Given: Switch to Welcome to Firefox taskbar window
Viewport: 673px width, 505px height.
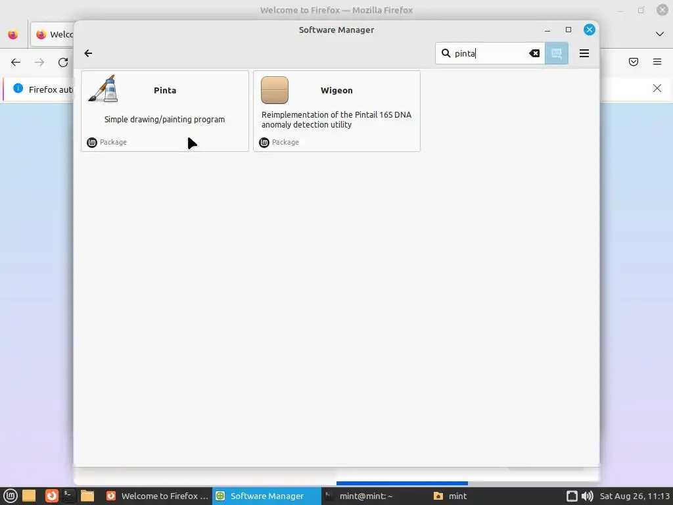Looking at the screenshot, I should 157,496.
